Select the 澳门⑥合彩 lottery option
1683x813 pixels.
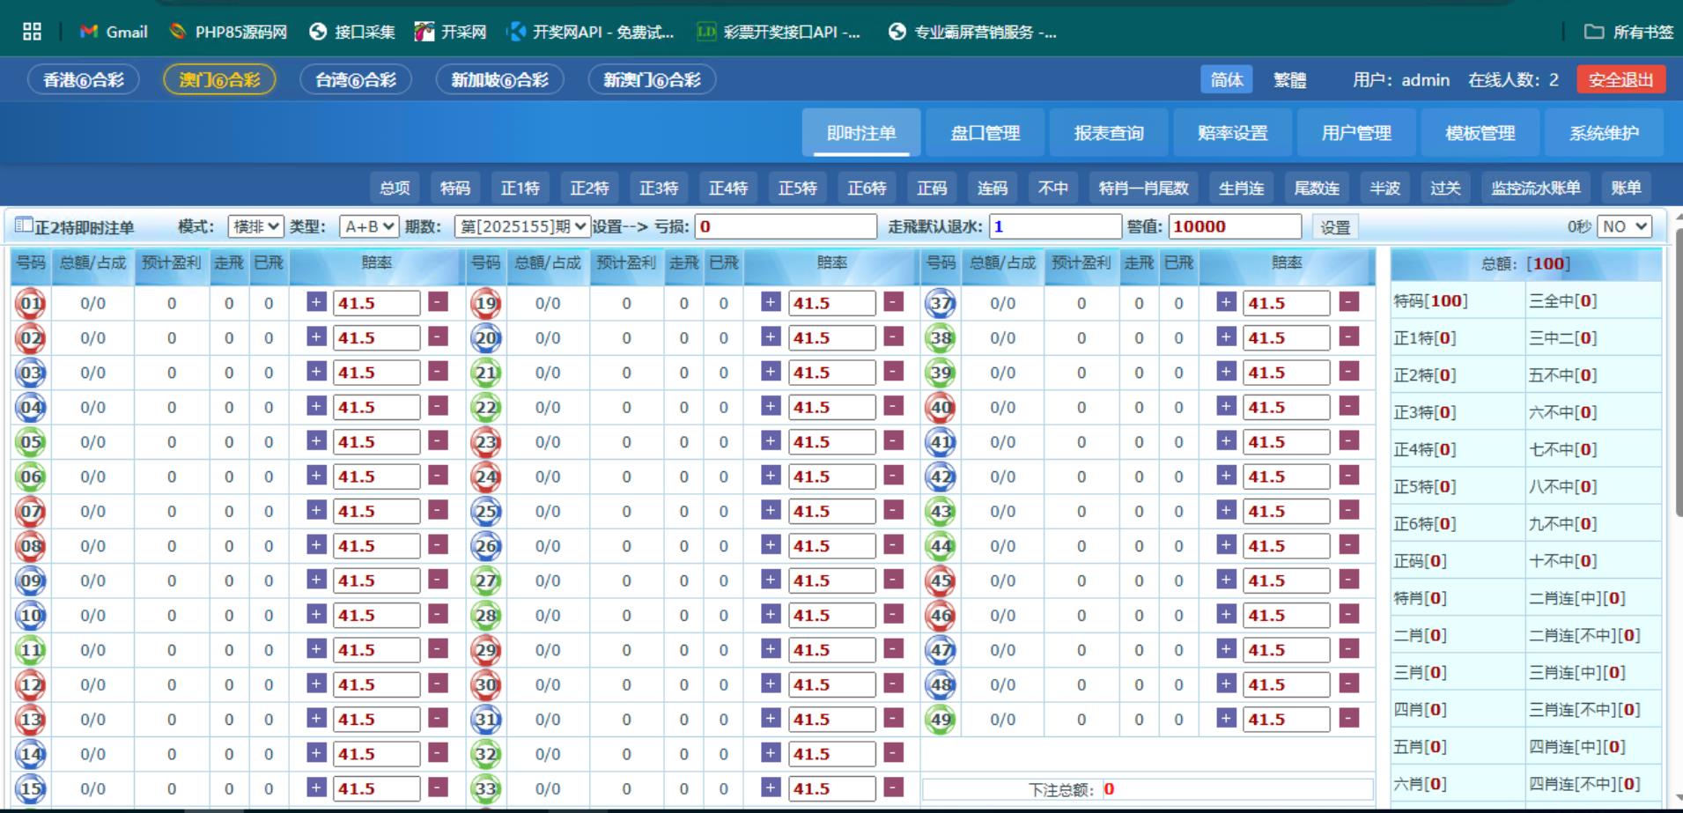219,79
